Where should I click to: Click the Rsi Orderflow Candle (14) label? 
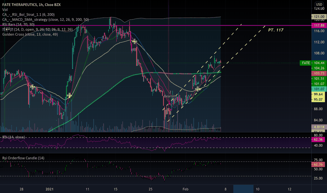[x=24, y=158]
